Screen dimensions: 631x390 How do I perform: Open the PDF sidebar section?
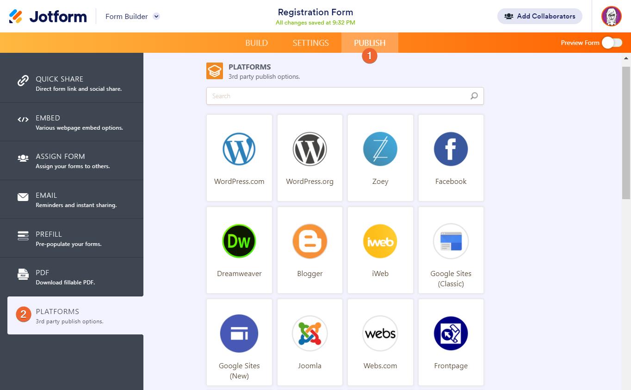pos(72,277)
